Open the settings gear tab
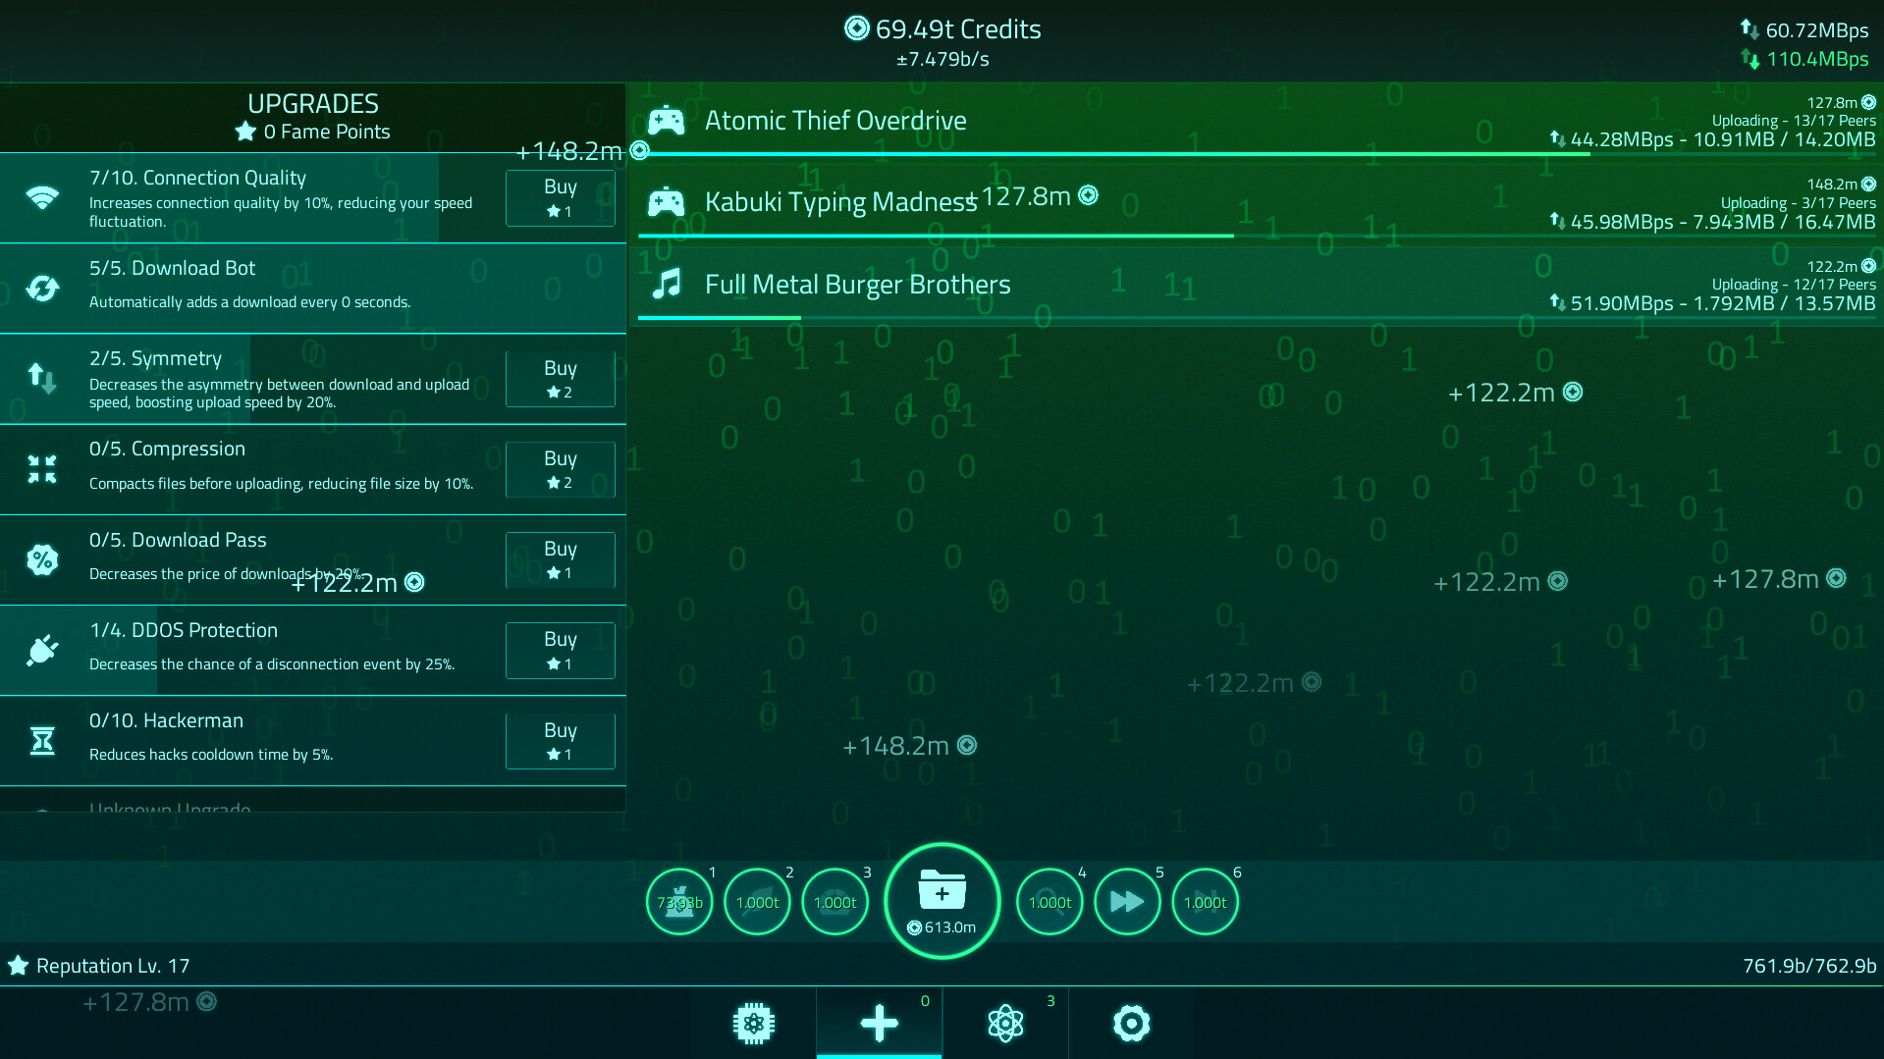 coord(1131,1024)
